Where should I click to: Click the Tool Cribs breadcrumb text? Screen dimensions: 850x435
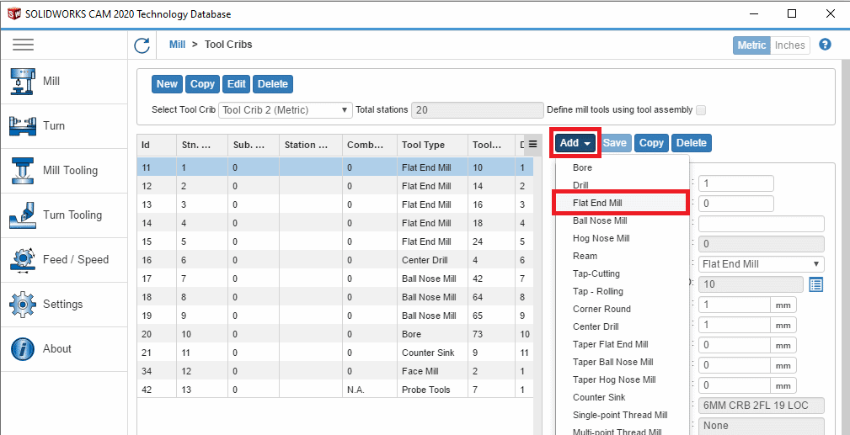click(228, 45)
